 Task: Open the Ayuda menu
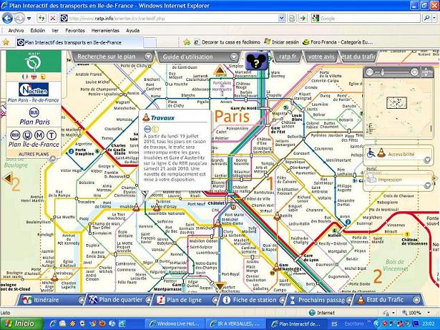(x=133, y=30)
